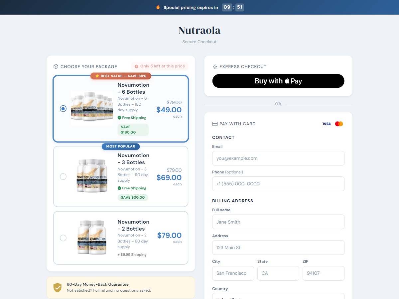Click the SAVE $180.00 label
The image size is (399, 299).
point(133,130)
